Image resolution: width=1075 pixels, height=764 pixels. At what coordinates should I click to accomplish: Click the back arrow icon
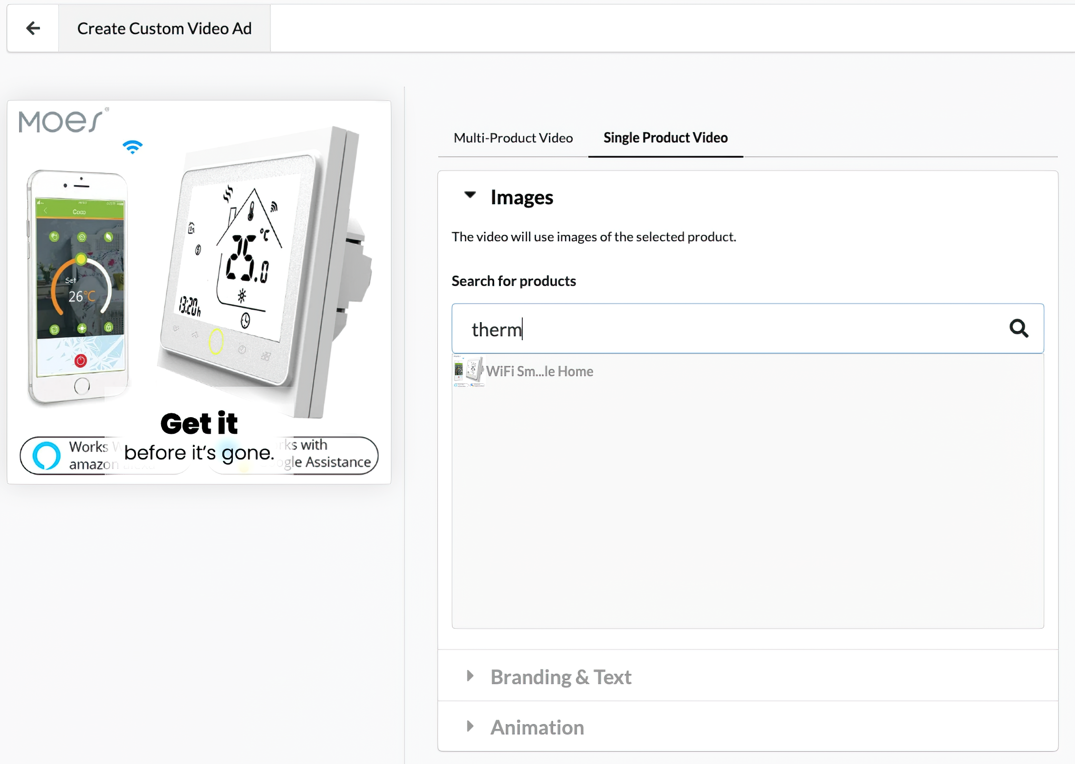click(33, 29)
